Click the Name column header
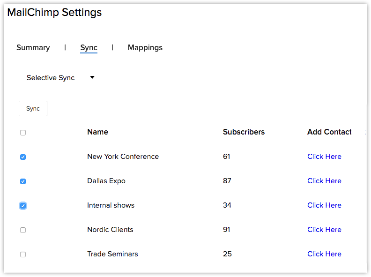The width and height of the screenshot is (371, 277). point(97,132)
